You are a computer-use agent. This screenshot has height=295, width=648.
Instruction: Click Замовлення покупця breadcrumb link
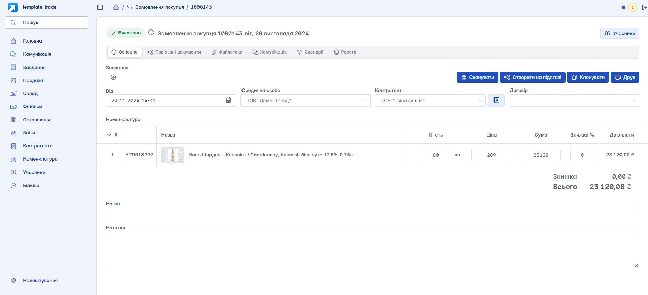160,7
